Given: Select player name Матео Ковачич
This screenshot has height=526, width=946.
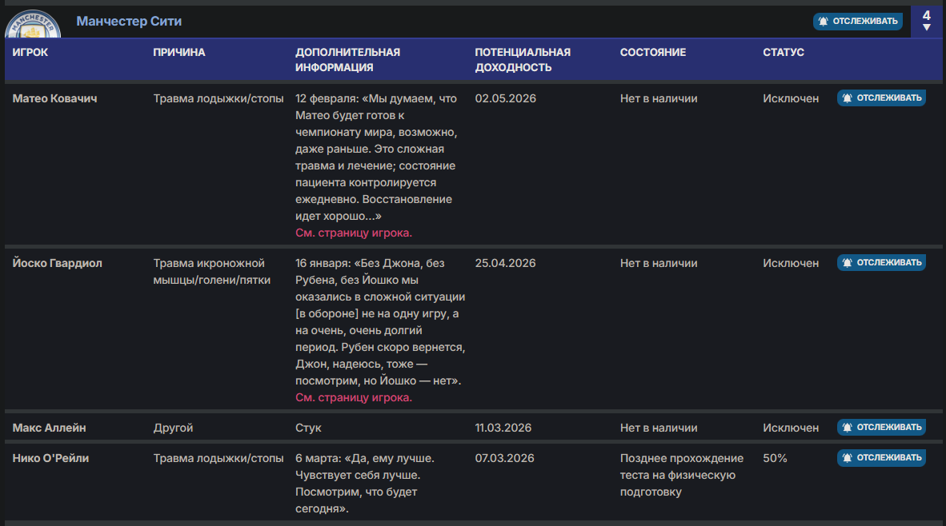Looking at the screenshot, I should pyautogui.click(x=55, y=98).
